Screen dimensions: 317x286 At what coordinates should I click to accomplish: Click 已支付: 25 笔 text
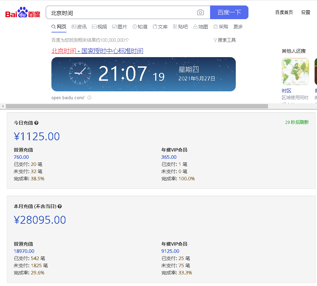(x=176, y=258)
